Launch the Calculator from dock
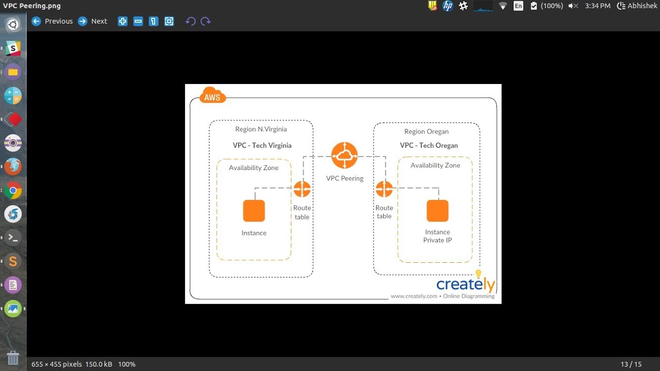 click(x=13, y=96)
